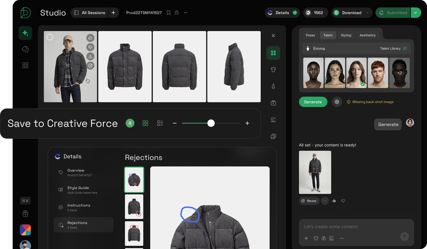This screenshot has width=427, height=249.
Task: Add a new session with plus button
Action: 114,13
